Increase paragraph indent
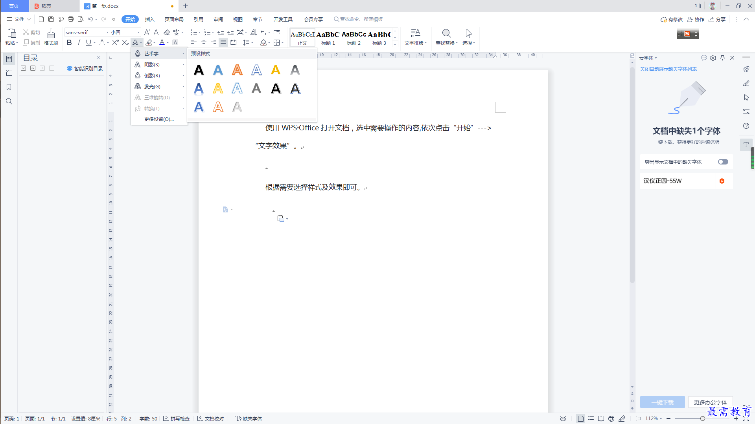Screen dimensions: 755x424 (x=230, y=32)
